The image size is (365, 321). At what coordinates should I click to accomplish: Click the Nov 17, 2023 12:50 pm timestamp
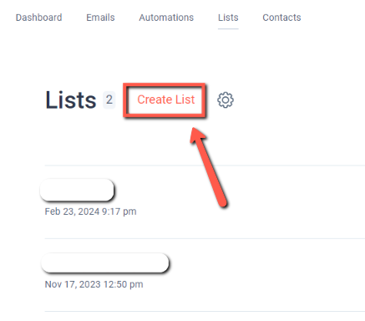point(94,284)
